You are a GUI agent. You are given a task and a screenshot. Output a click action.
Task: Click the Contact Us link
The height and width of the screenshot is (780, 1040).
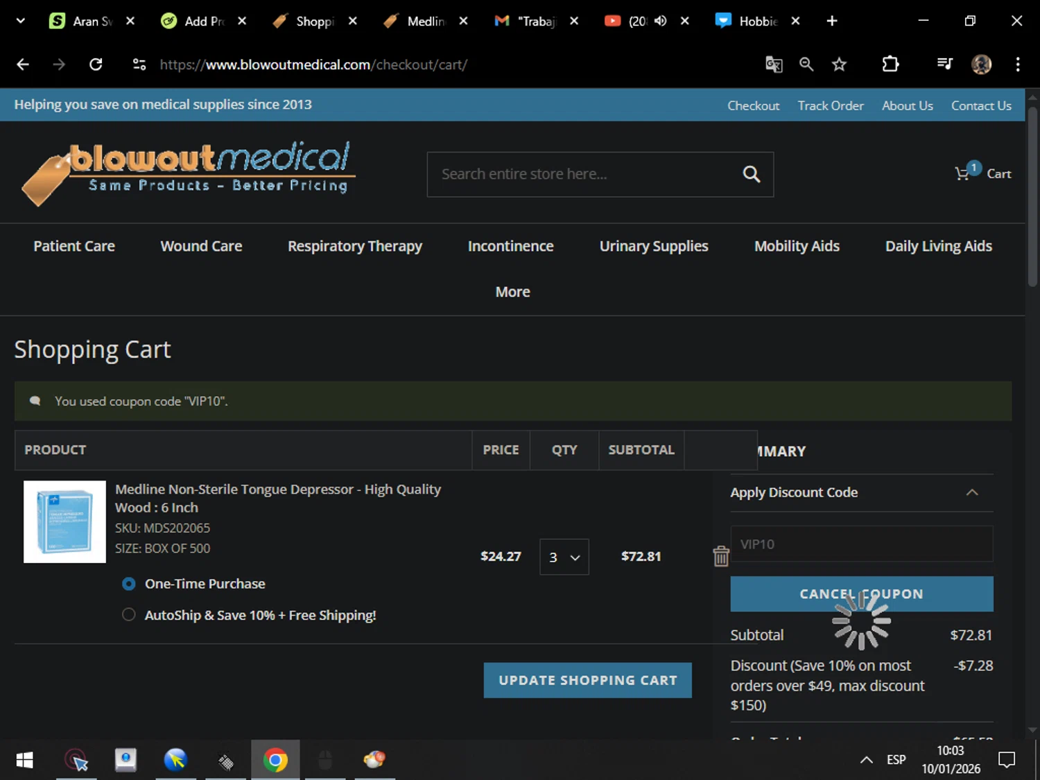tap(981, 105)
